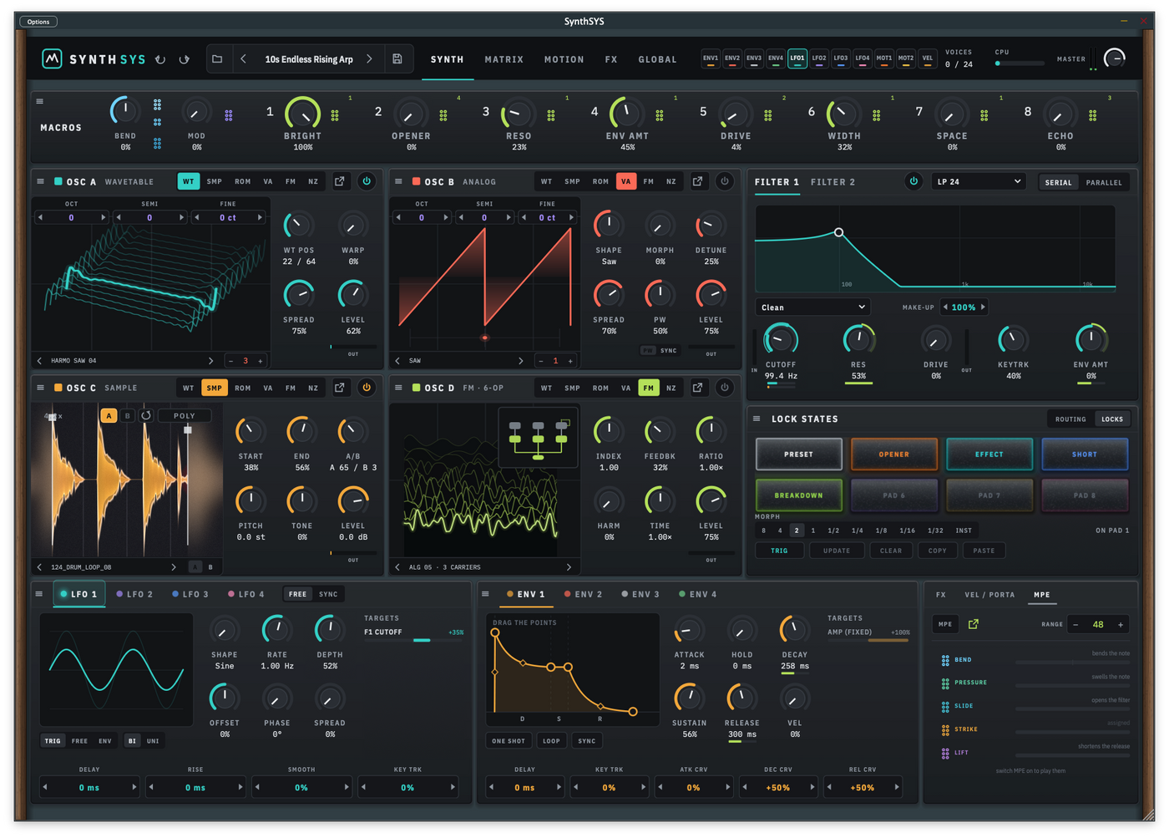Image resolution: width=1169 pixels, height=838 pixels.
Task: Open the LP 24 filter type dropdown
Action: (x=979, y=181)
